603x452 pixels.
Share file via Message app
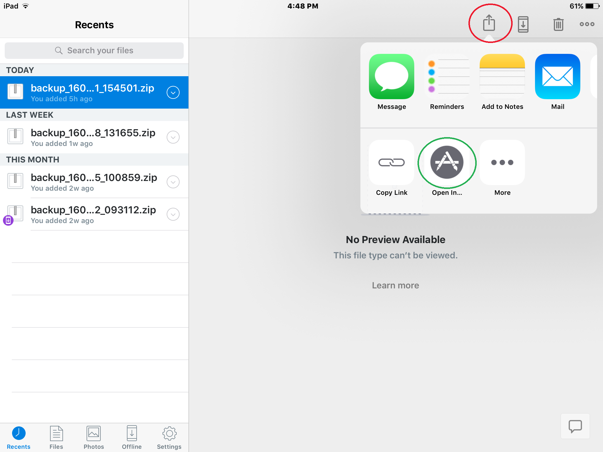point(391,77)
